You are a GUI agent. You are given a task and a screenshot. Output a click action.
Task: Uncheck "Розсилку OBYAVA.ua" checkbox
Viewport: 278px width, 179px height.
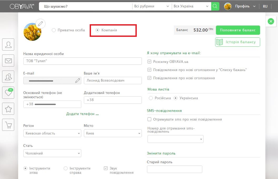[149, 62]
